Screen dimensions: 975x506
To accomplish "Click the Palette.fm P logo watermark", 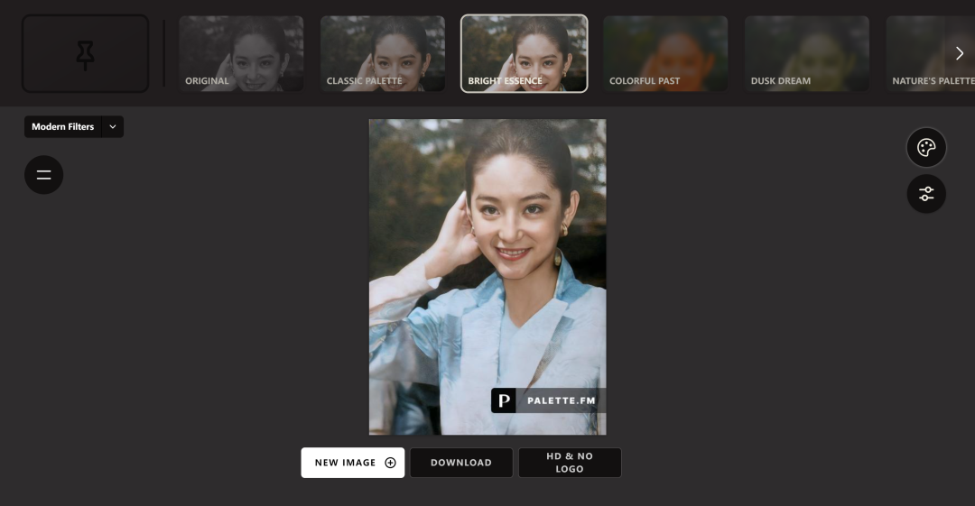I will click(504, 400).
